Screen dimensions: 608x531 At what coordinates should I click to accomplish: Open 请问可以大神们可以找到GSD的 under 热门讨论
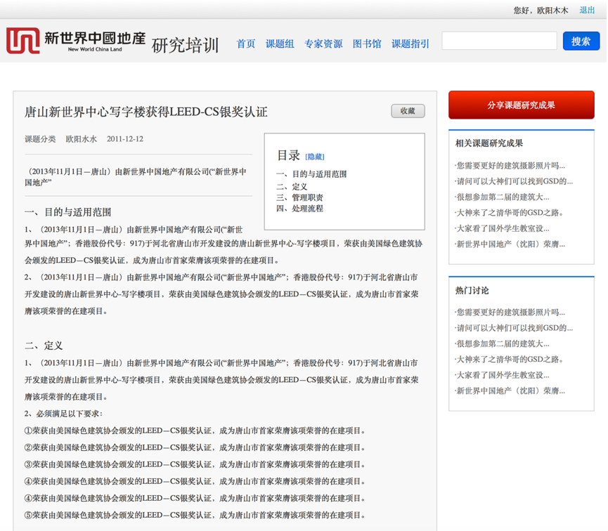(x=514, y=328)
